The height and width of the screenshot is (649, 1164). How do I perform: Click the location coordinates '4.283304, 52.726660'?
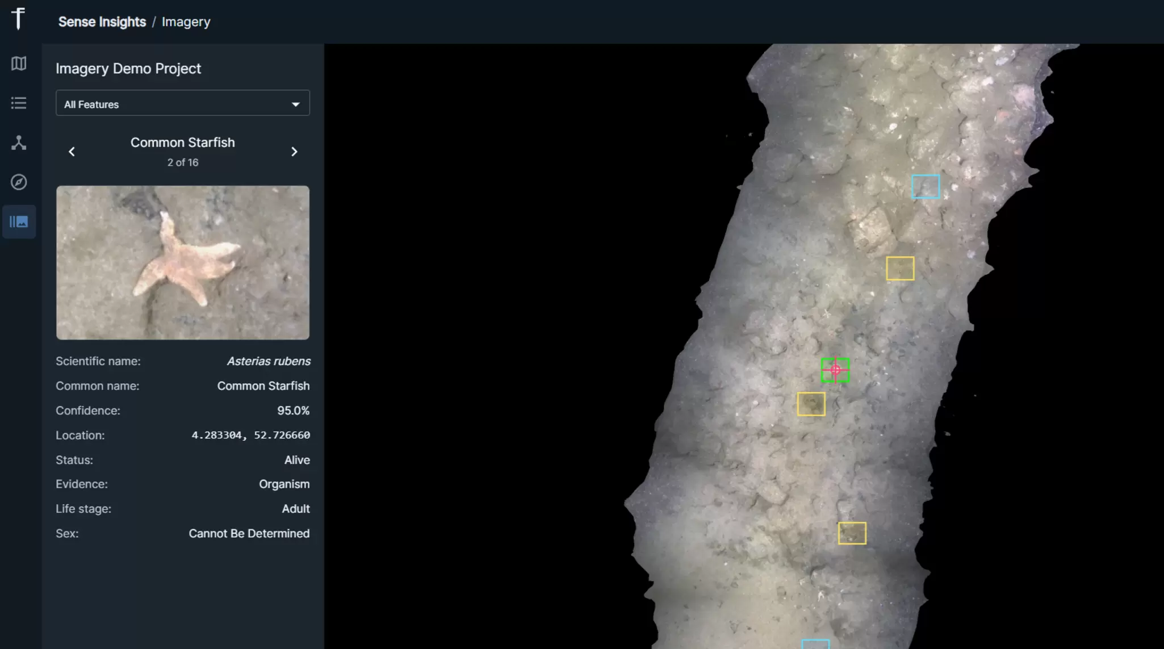coord(250,435)
